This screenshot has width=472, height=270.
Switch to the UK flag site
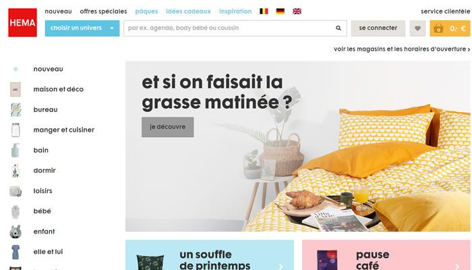coord(297,11)
